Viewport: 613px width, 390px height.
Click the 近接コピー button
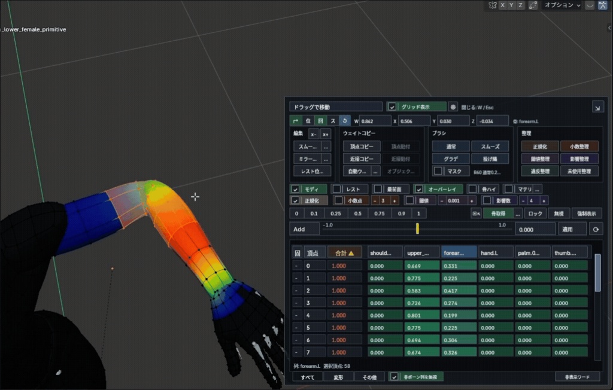point(362,159)
